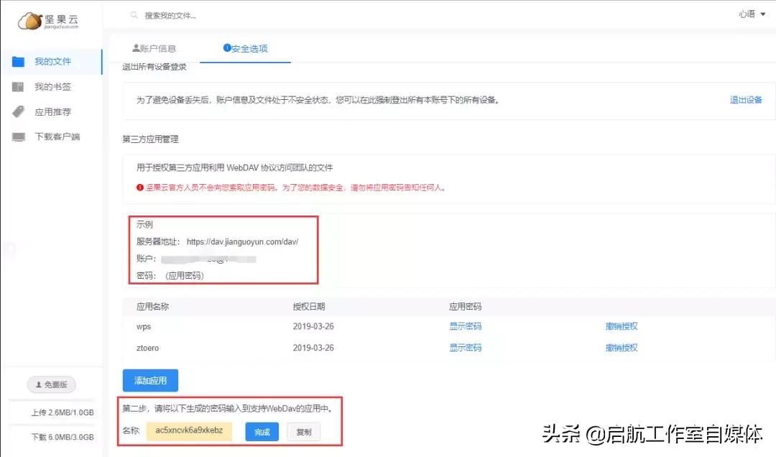Click the 退出设备 link
776x457 pixels.
pos(746,101)
